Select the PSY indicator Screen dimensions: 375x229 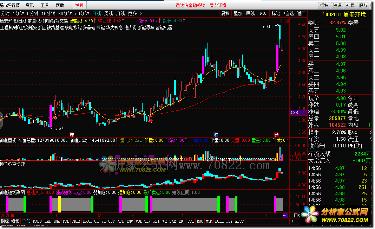click(x=229, y=221)
